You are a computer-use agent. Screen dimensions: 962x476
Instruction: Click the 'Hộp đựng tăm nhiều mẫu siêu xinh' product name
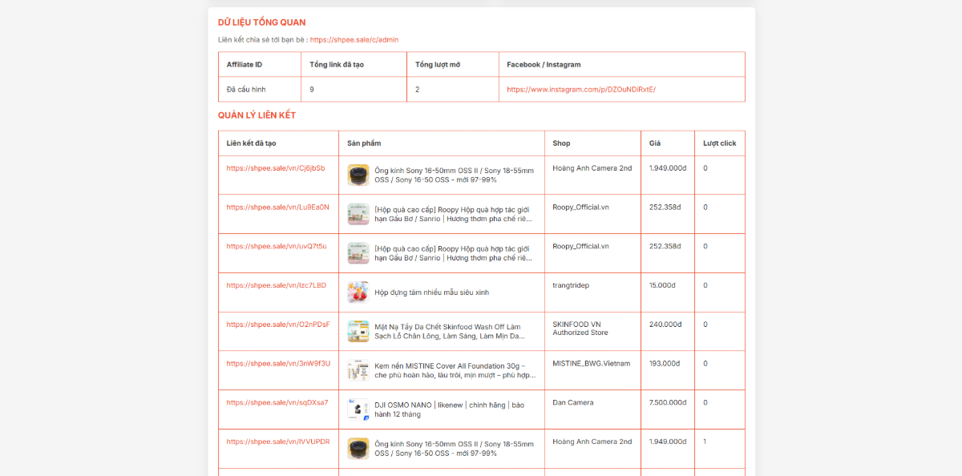[431, 292]
